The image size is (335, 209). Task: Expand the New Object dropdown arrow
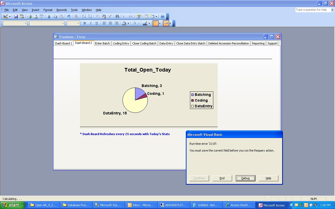point(156,16)
